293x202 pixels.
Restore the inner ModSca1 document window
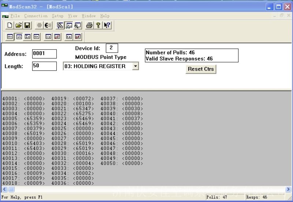click(x=282, y=15)
